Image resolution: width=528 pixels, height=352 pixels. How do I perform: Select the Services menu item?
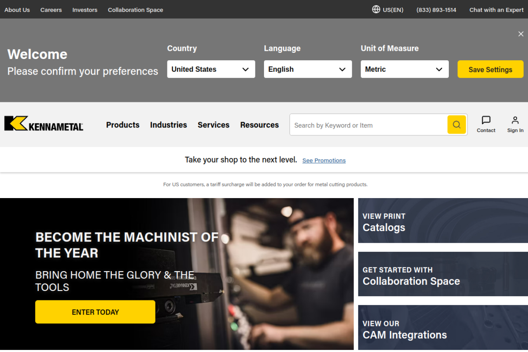click(x=213, y=125)
